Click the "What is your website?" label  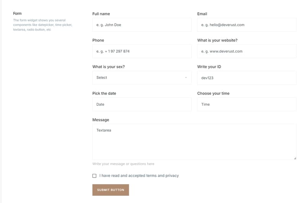[x=217, y=40]
